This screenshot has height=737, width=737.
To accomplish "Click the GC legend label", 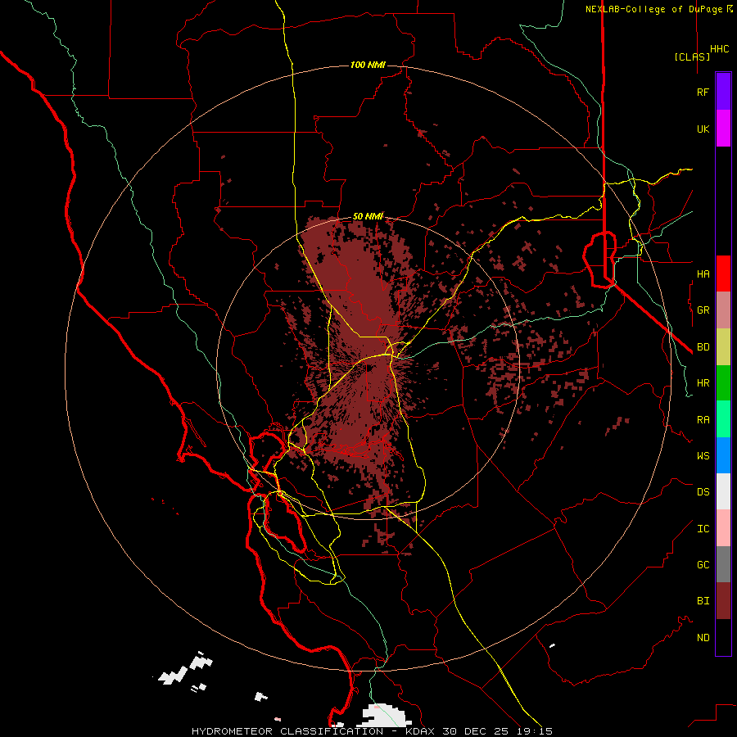I will [703, 565].
